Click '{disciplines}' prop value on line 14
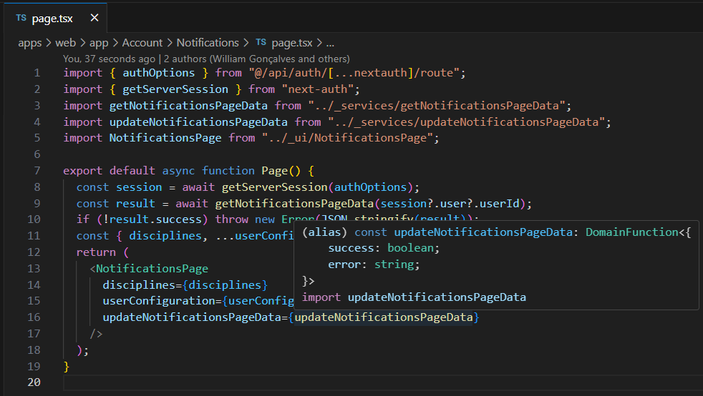 (x=225, y=284)
